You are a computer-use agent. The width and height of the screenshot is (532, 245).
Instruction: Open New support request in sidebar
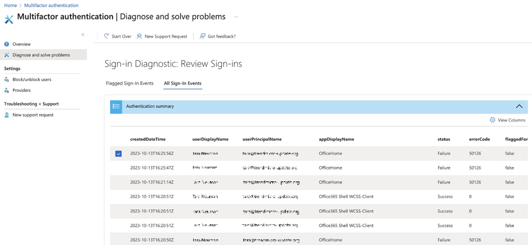[x=33, y=115]
